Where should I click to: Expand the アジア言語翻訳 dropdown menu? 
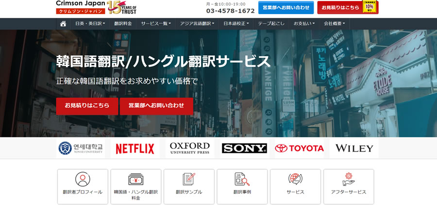(x=197, y=24)
